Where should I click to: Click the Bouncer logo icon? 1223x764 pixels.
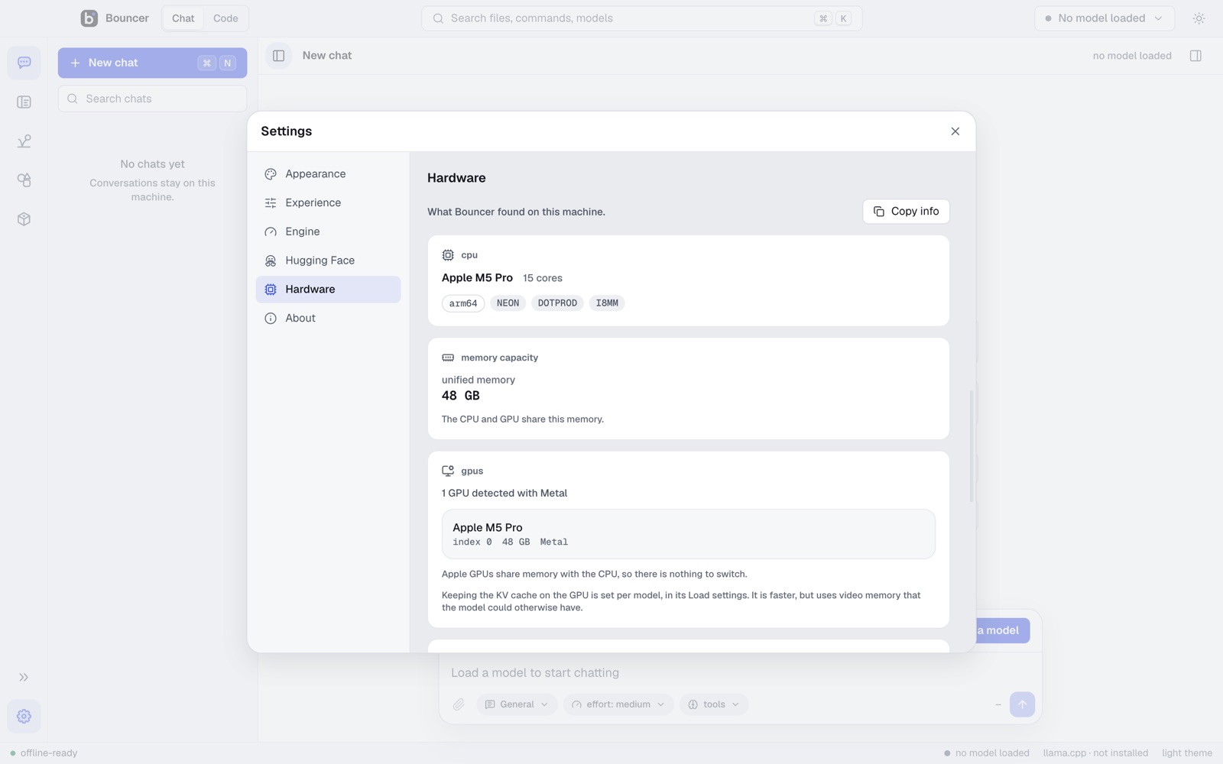pyautogui.click(x=89, y=18)
